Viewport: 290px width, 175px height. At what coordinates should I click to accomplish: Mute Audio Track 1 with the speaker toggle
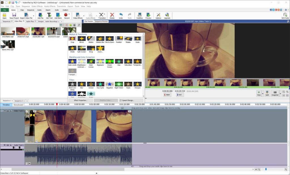(4, 145)
